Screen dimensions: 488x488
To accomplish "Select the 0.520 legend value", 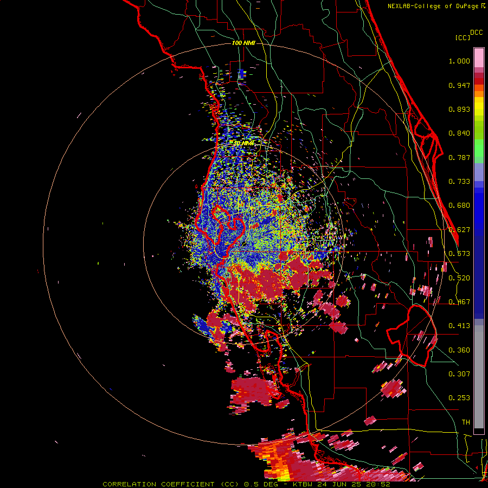I will (x=459, y=278).
